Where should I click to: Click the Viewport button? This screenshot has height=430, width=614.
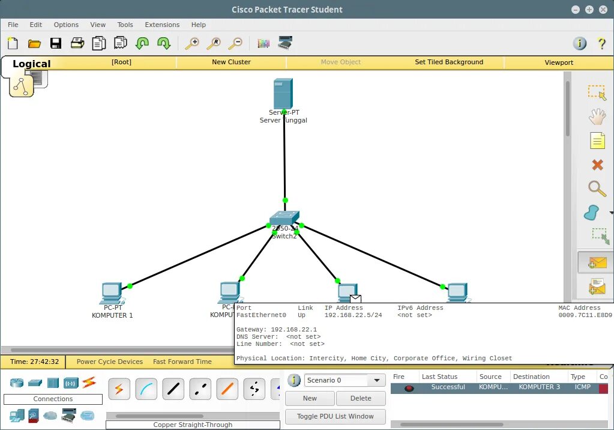pyautogui.click(x=559, y=62)
